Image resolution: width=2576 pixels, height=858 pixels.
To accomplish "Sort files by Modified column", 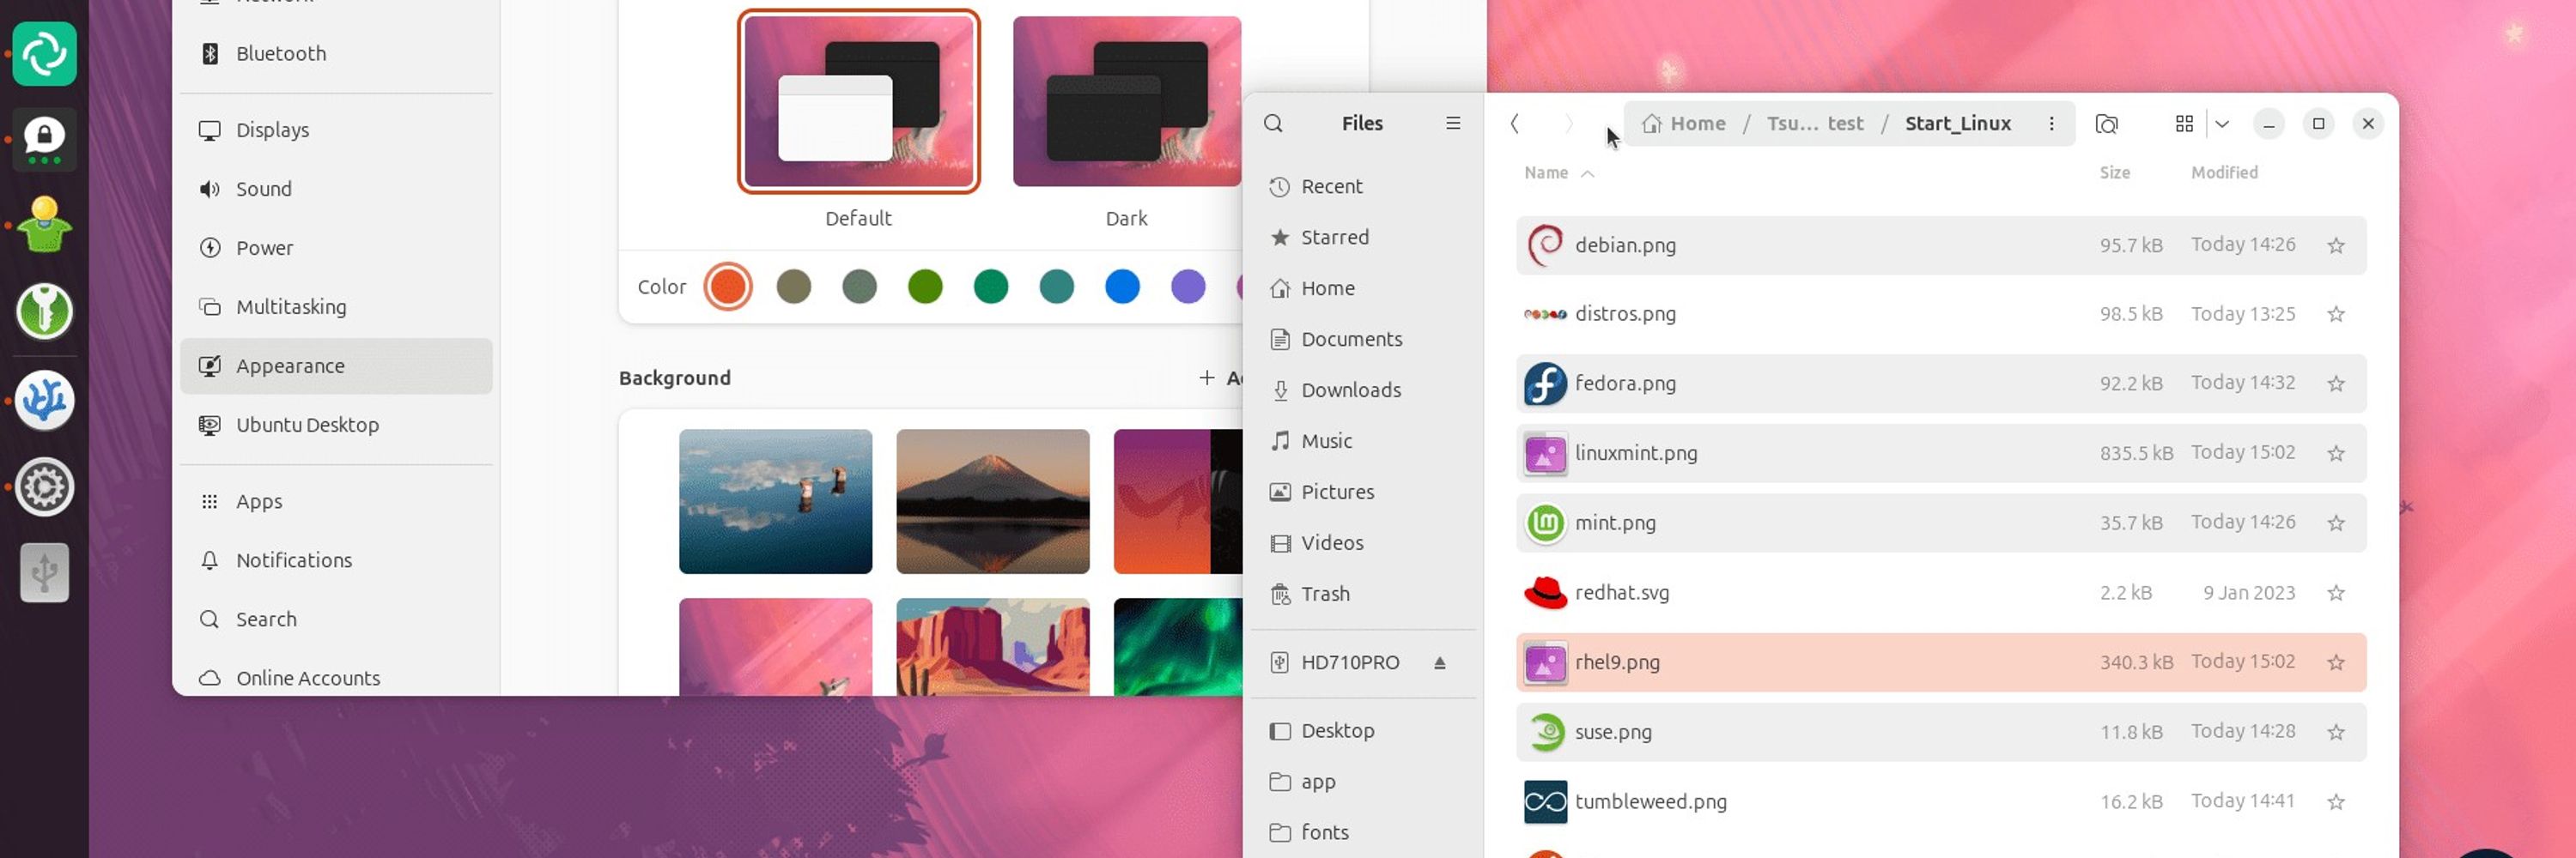I will click(x=2224, y=172).
